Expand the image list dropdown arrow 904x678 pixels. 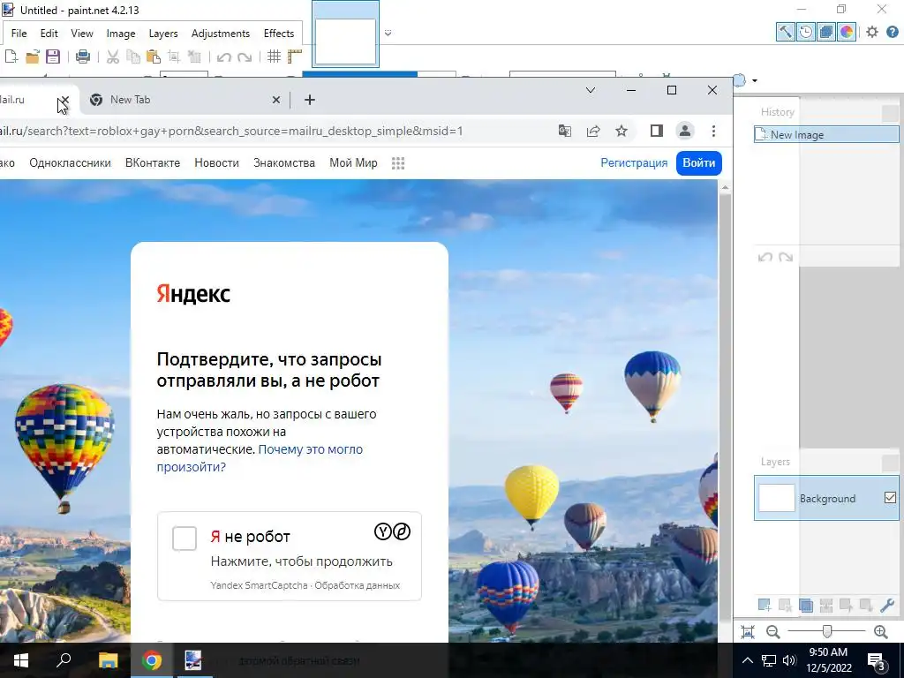pyautogui.click(x=388, y=33)
